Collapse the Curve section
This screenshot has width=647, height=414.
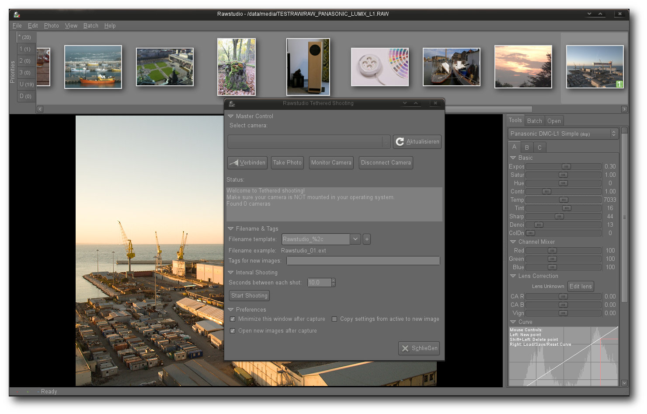pos(513,322)
